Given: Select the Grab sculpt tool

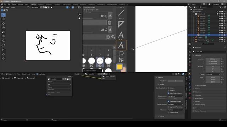Looking at the screenshot, I should [x=3, y=50].
